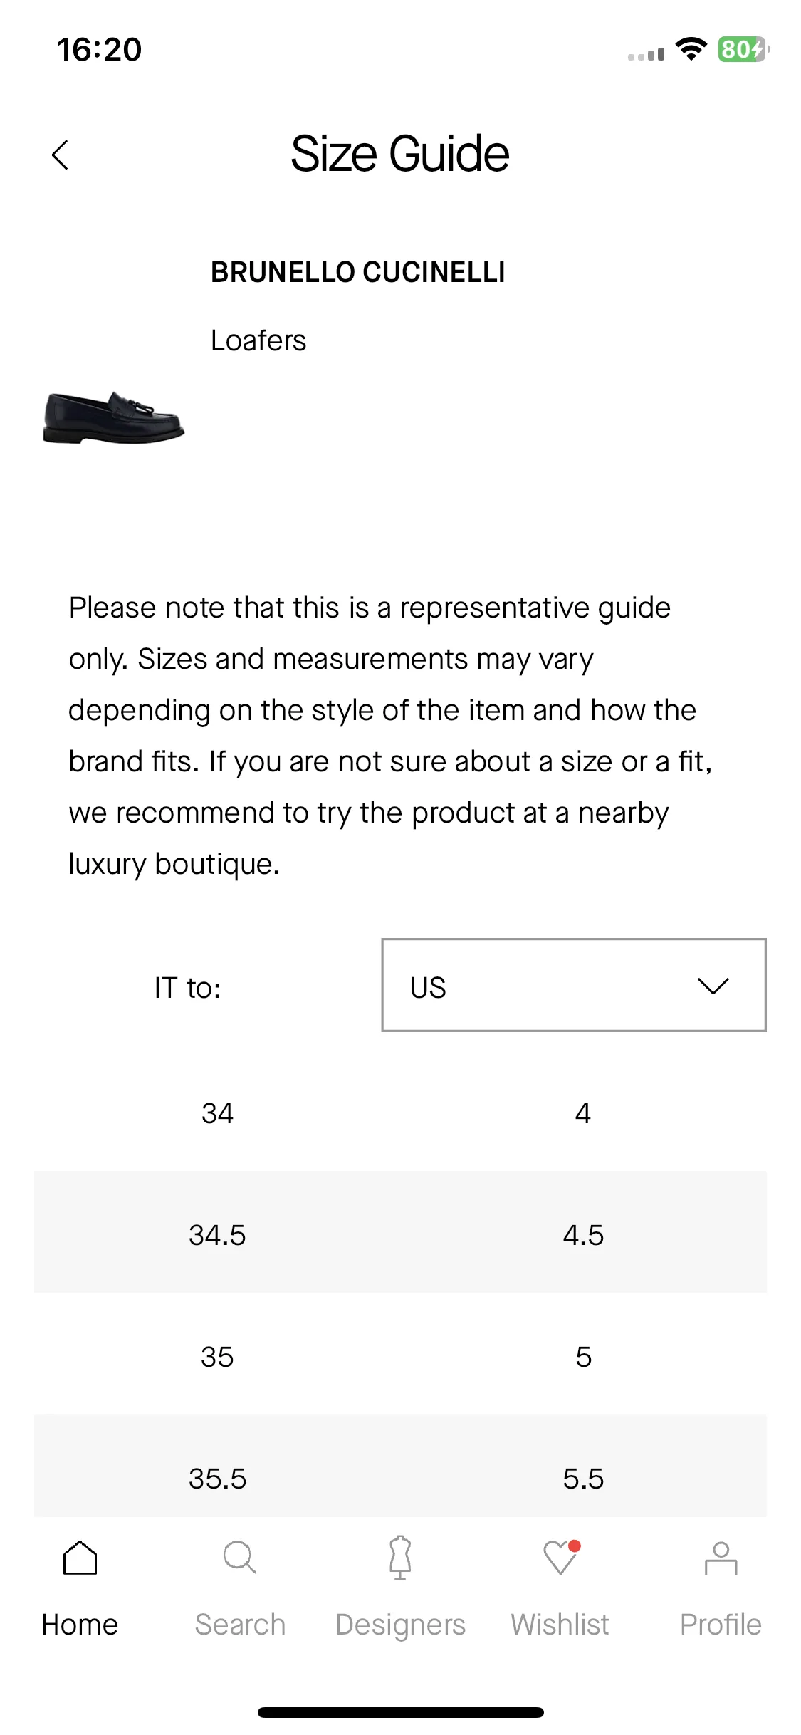Open Search via magnifying glass icon

click(240, 1558)
